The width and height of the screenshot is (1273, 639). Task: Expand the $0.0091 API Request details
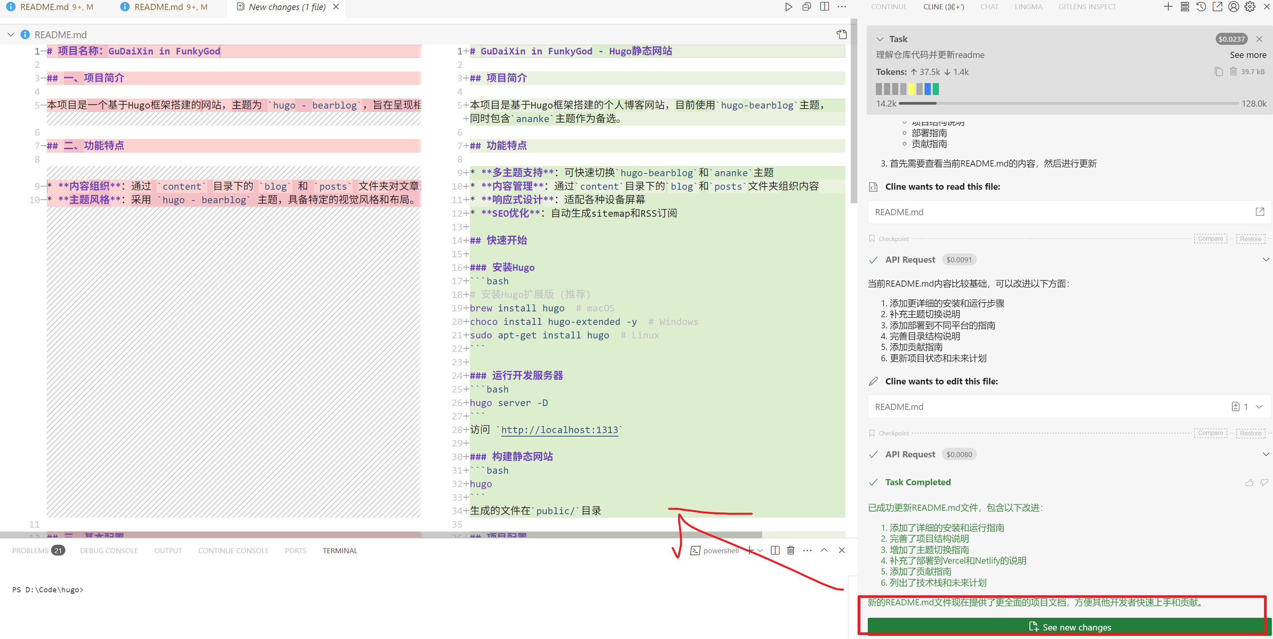pyautogui.click(x=1266, y=260)
